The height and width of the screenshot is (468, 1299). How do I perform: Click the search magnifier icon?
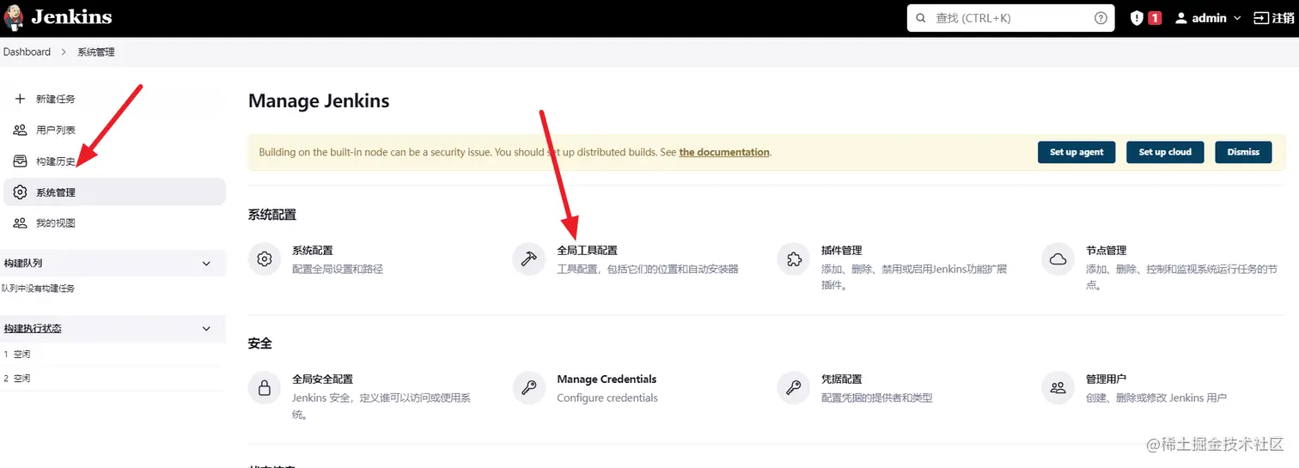tap(921, 18)
